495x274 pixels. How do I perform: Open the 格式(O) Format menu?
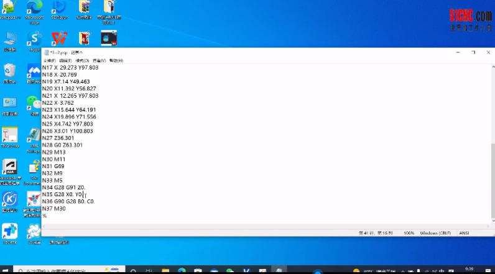[82, 60]
